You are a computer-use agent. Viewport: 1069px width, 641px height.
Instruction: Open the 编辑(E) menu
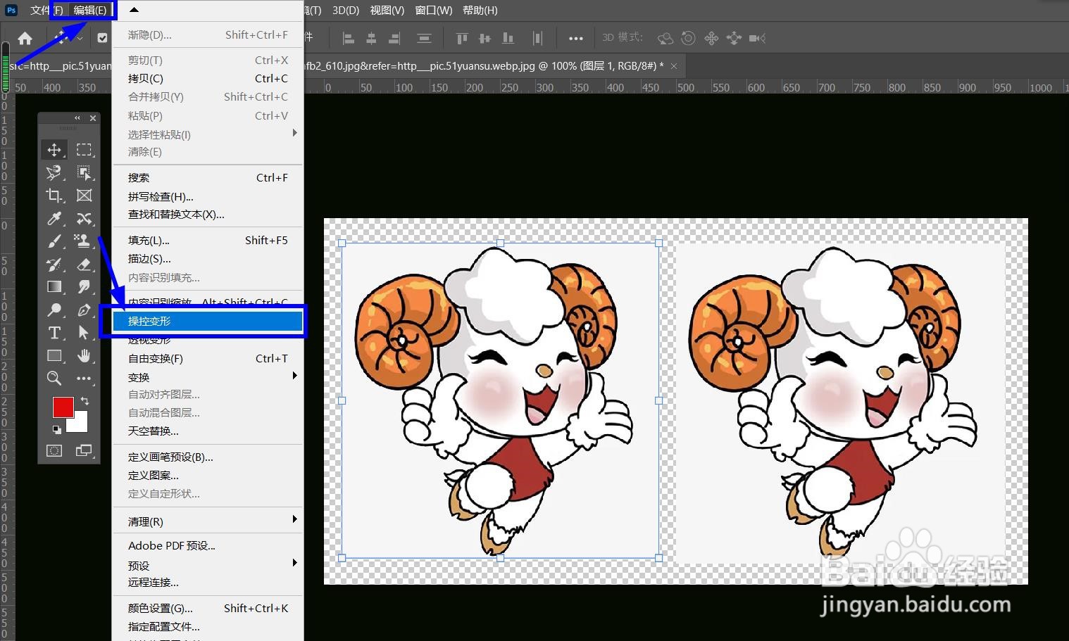point(90,10)
